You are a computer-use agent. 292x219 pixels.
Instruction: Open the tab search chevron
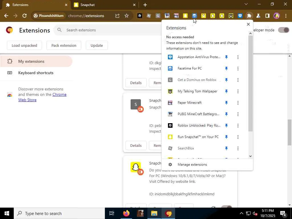pos(246,4)
